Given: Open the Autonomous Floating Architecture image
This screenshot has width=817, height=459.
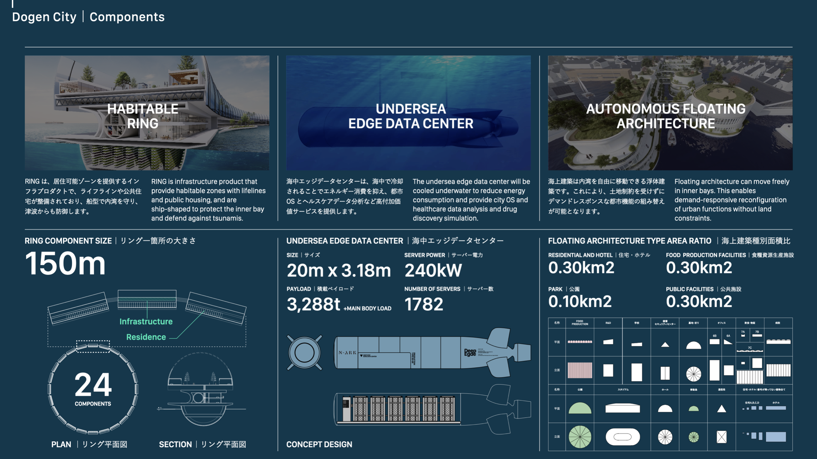Looking at the screenshot, I should (x=670, y=113).
